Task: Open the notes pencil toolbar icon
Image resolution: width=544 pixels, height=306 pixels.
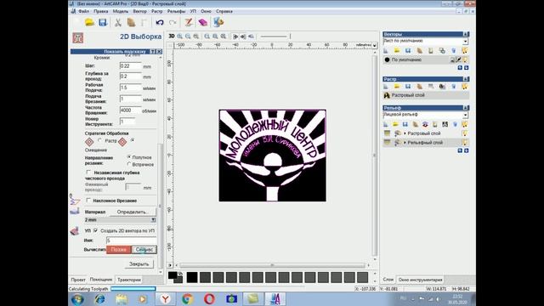Action: [x=189, y=23]
